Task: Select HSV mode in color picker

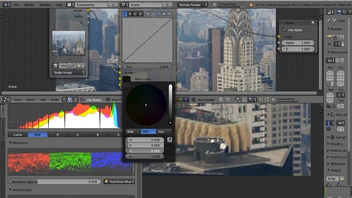Action: (148, 131)
